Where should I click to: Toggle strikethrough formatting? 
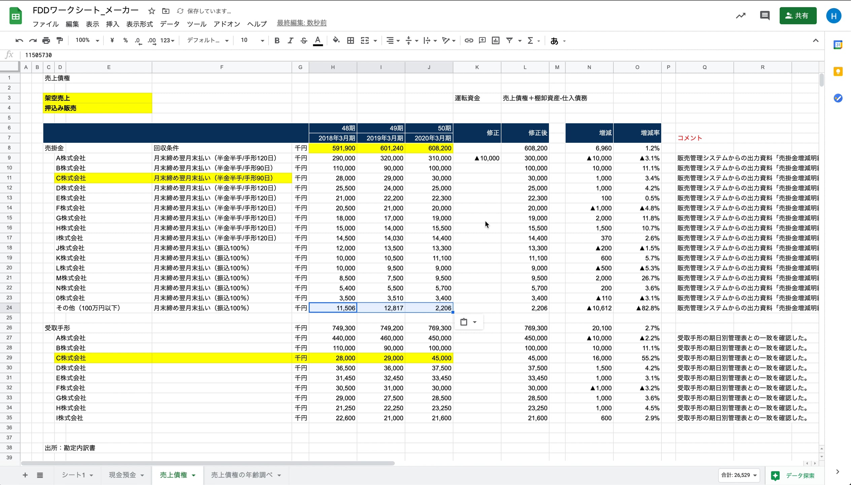click(303, 40)
